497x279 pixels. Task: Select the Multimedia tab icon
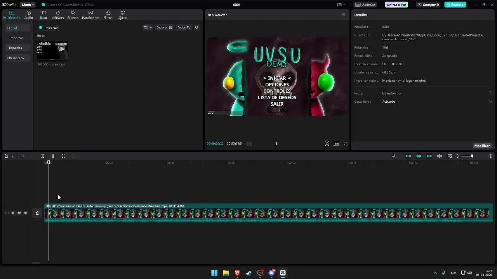pos(12,13)
